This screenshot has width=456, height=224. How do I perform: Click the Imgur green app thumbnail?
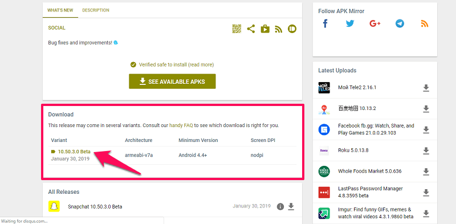(324, 213)
